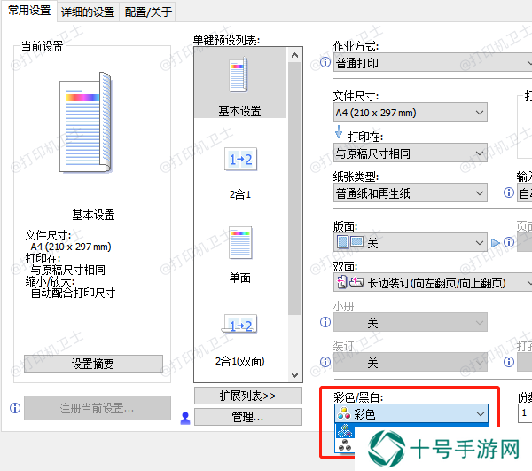
Task: Click the duplex binding icon in 双面 dropdown
Action: (350, 282)
